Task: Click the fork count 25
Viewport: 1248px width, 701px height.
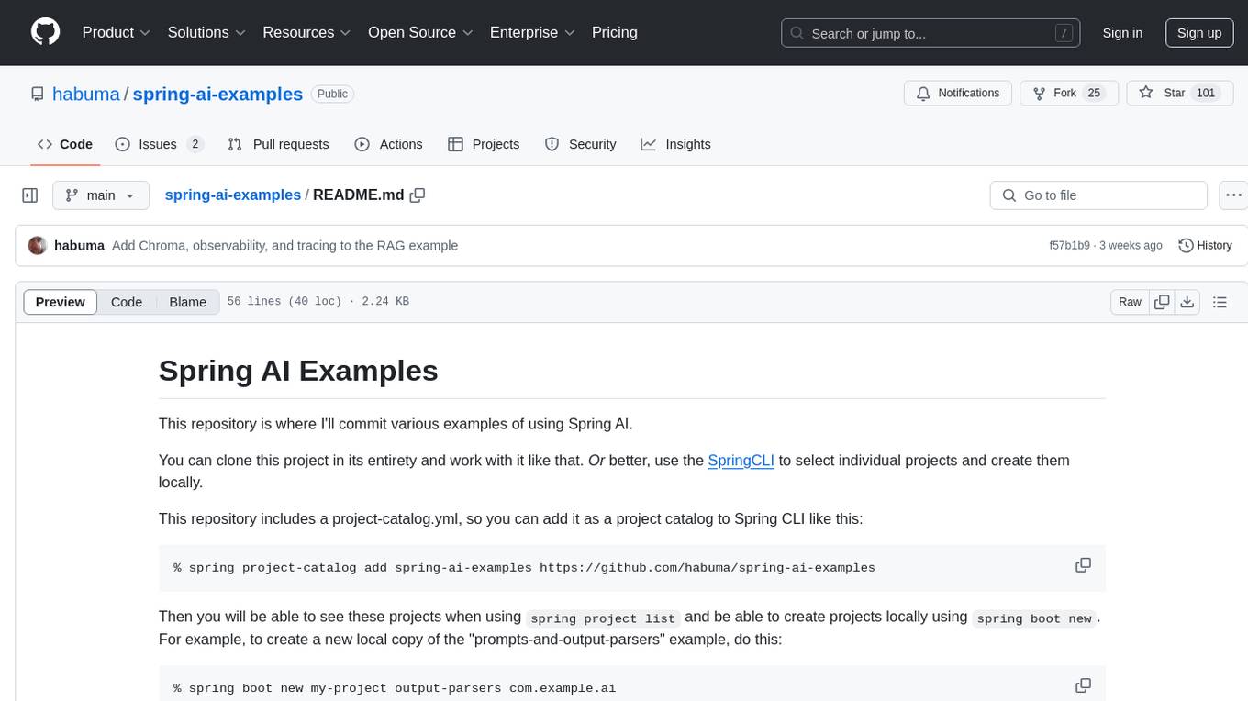Action: tap(1093, 94)
